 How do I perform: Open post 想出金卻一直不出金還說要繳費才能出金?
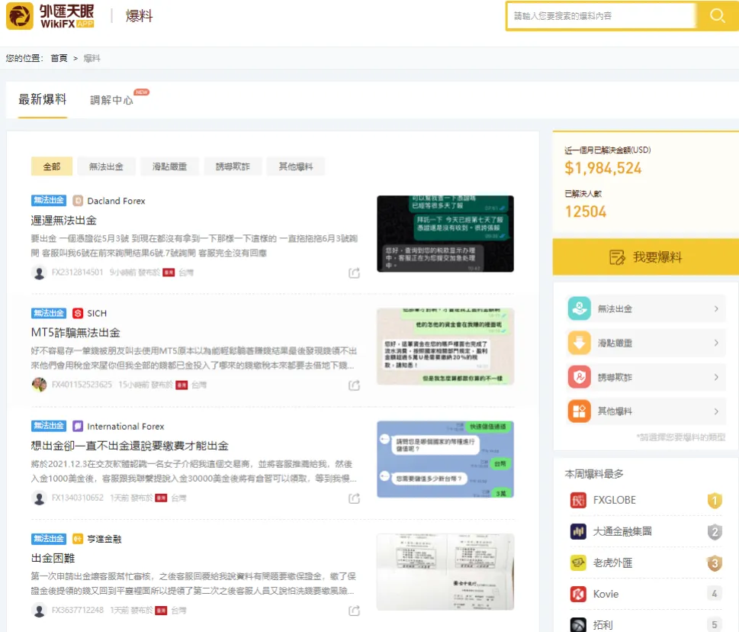coord(130,446)
